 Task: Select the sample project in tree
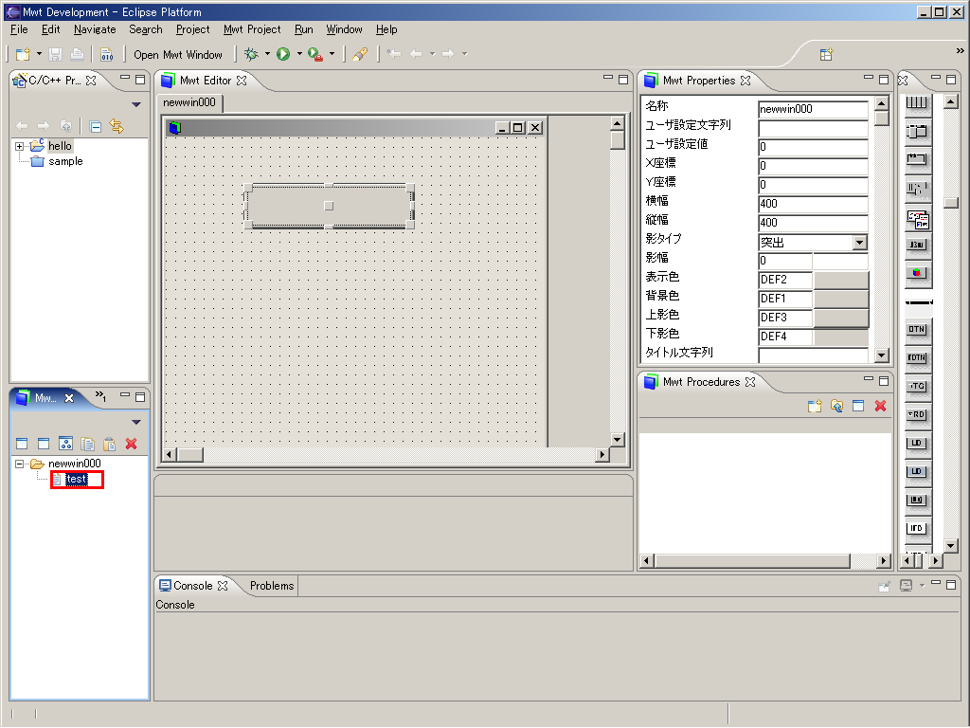pos(65,161)
